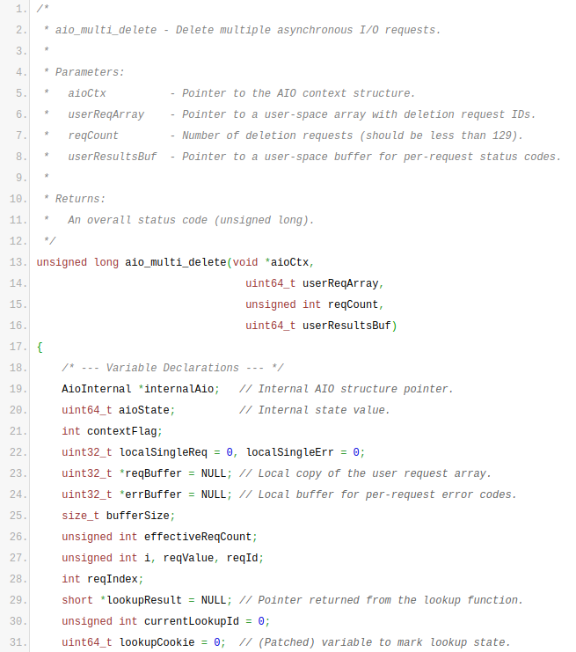This screenshot has width=576, height=652.
Task: Click the word Parameters in the comment
Action: click(90, 72)
